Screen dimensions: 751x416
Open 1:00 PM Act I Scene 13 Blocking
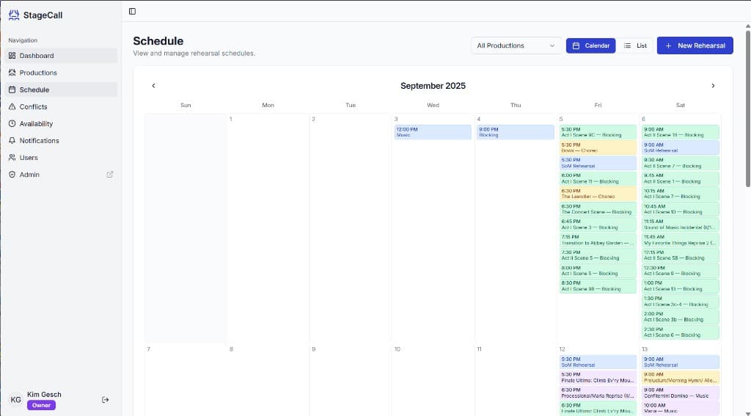pos(681,286)
